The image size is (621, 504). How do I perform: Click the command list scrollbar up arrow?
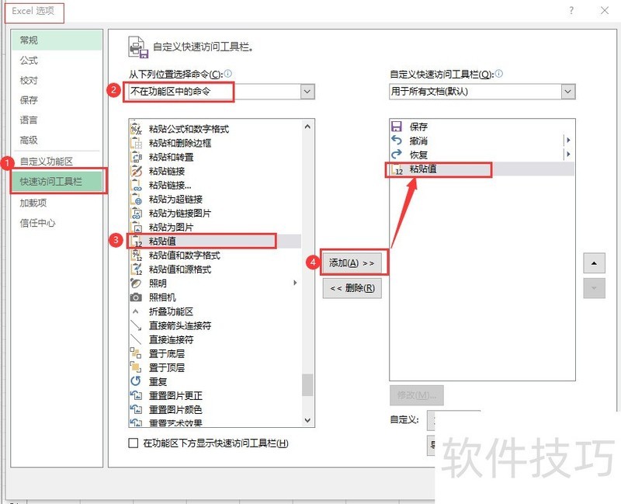tap(307, 127)
